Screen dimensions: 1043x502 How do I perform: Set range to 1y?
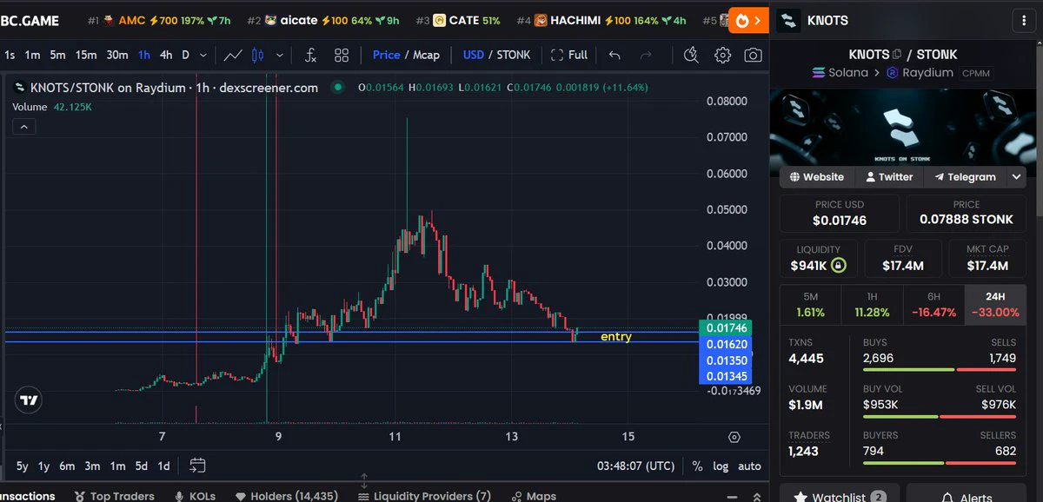[x=43, y=466]
